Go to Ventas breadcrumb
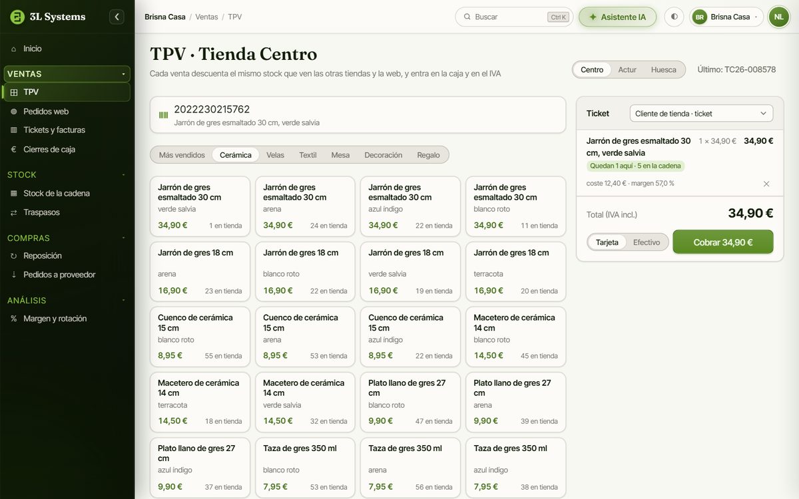The image size is (799, 499). pos(206,17)
